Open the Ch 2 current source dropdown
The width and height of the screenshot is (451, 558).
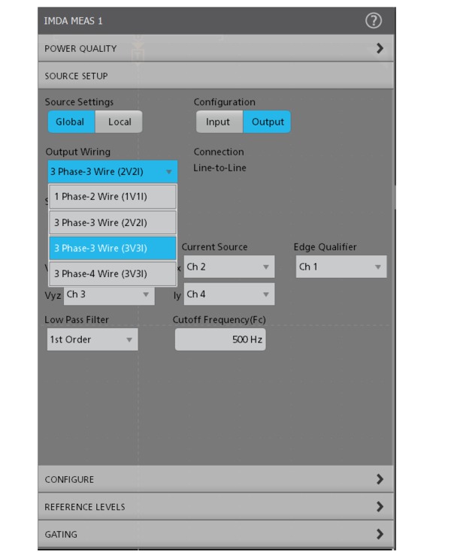(229, 267)
